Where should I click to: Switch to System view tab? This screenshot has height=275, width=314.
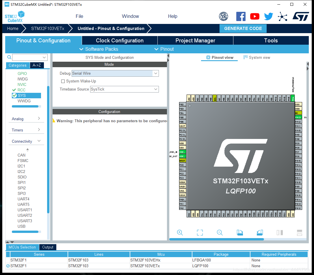click(257, 58)
